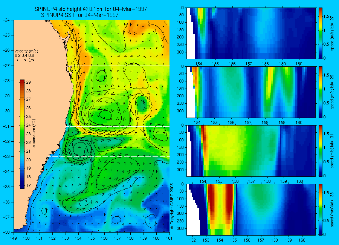The image size is (339, 245).
Task: Click the '-36' latitude tick on the map
Action: tap(6, 202)
